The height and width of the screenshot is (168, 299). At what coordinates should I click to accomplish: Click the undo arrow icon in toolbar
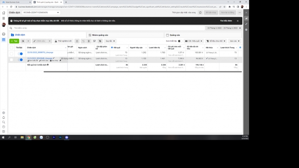tap(83, 41)
